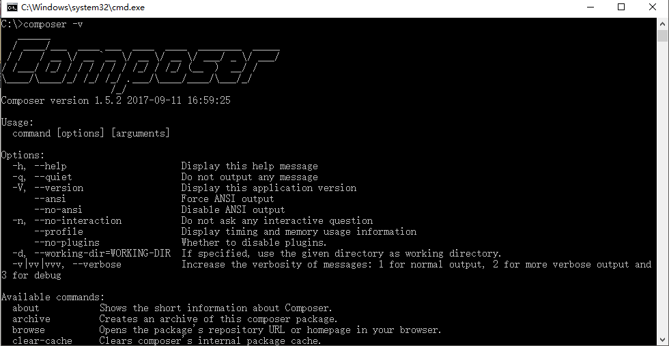This screenshot has height=346, width=669.
Task: Minimize the command prompt window
Action: tap(590, 7)
